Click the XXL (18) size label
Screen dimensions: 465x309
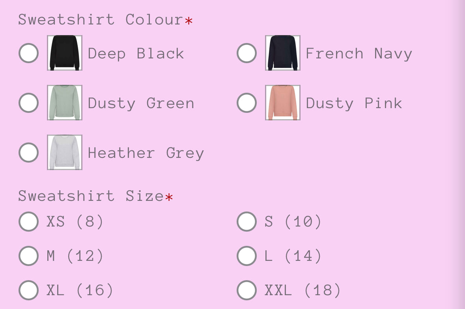click(x=303, y=290)
